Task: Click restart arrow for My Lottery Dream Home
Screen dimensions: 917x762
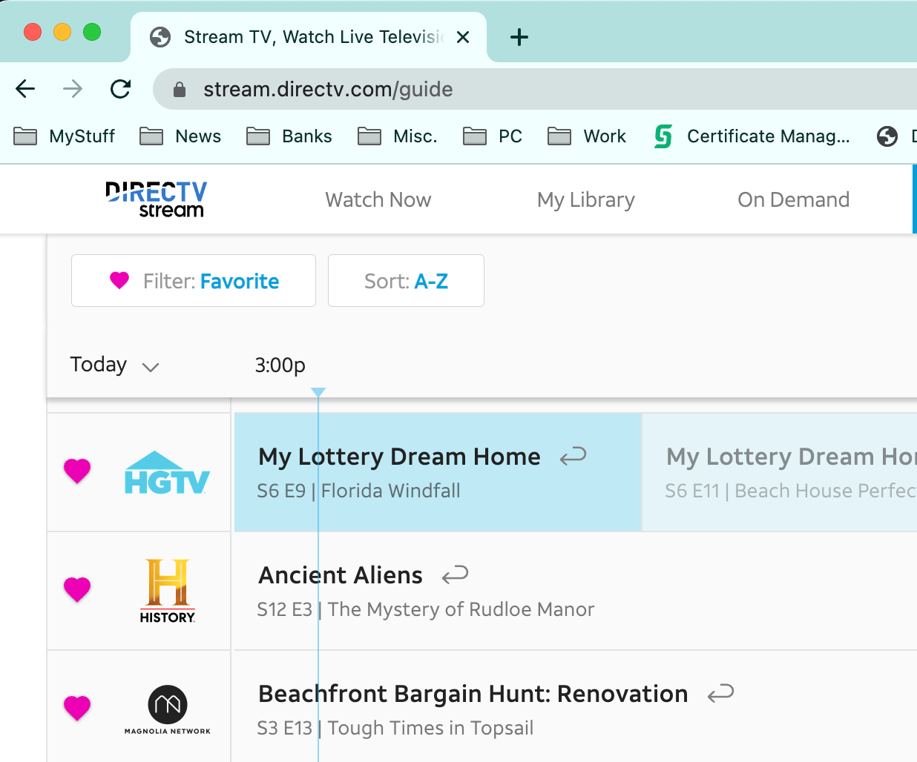Action: tap(573, 457)
